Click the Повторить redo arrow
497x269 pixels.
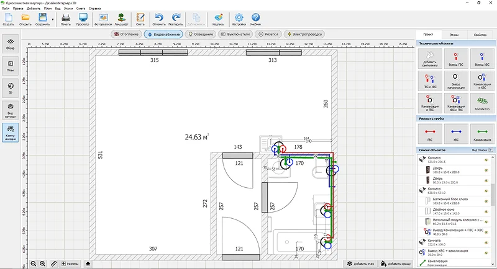(x=176, y=19)
